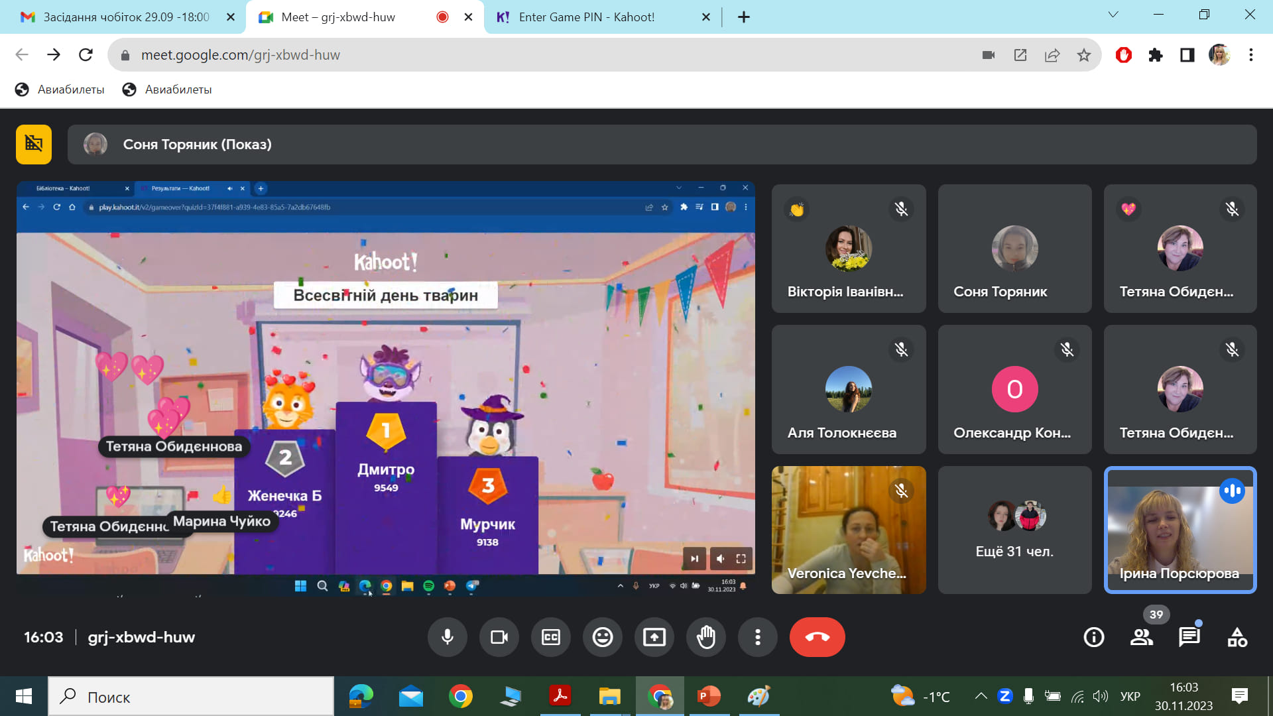Open Chrome three-dot menu

click(1251, 55)
